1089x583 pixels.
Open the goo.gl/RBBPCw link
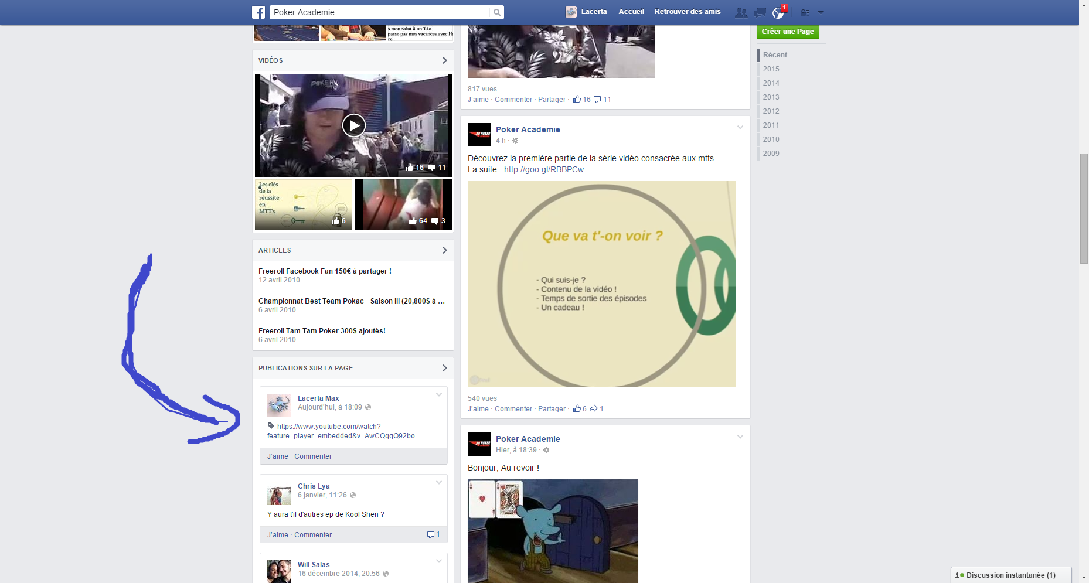tap(544, 169)
